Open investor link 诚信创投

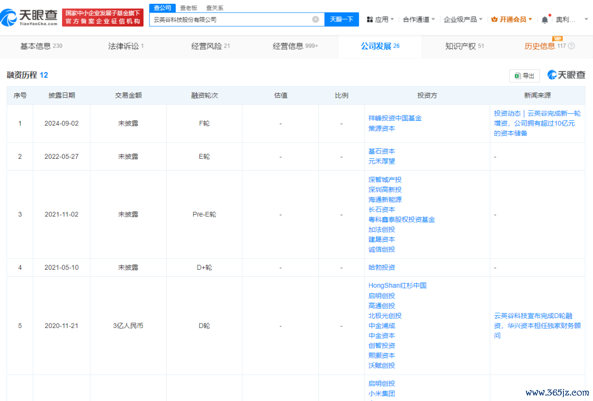coord(382,250)
